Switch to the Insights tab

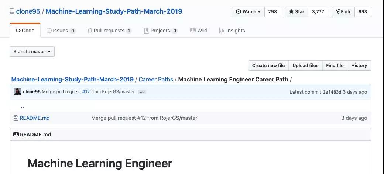[232, 31]
